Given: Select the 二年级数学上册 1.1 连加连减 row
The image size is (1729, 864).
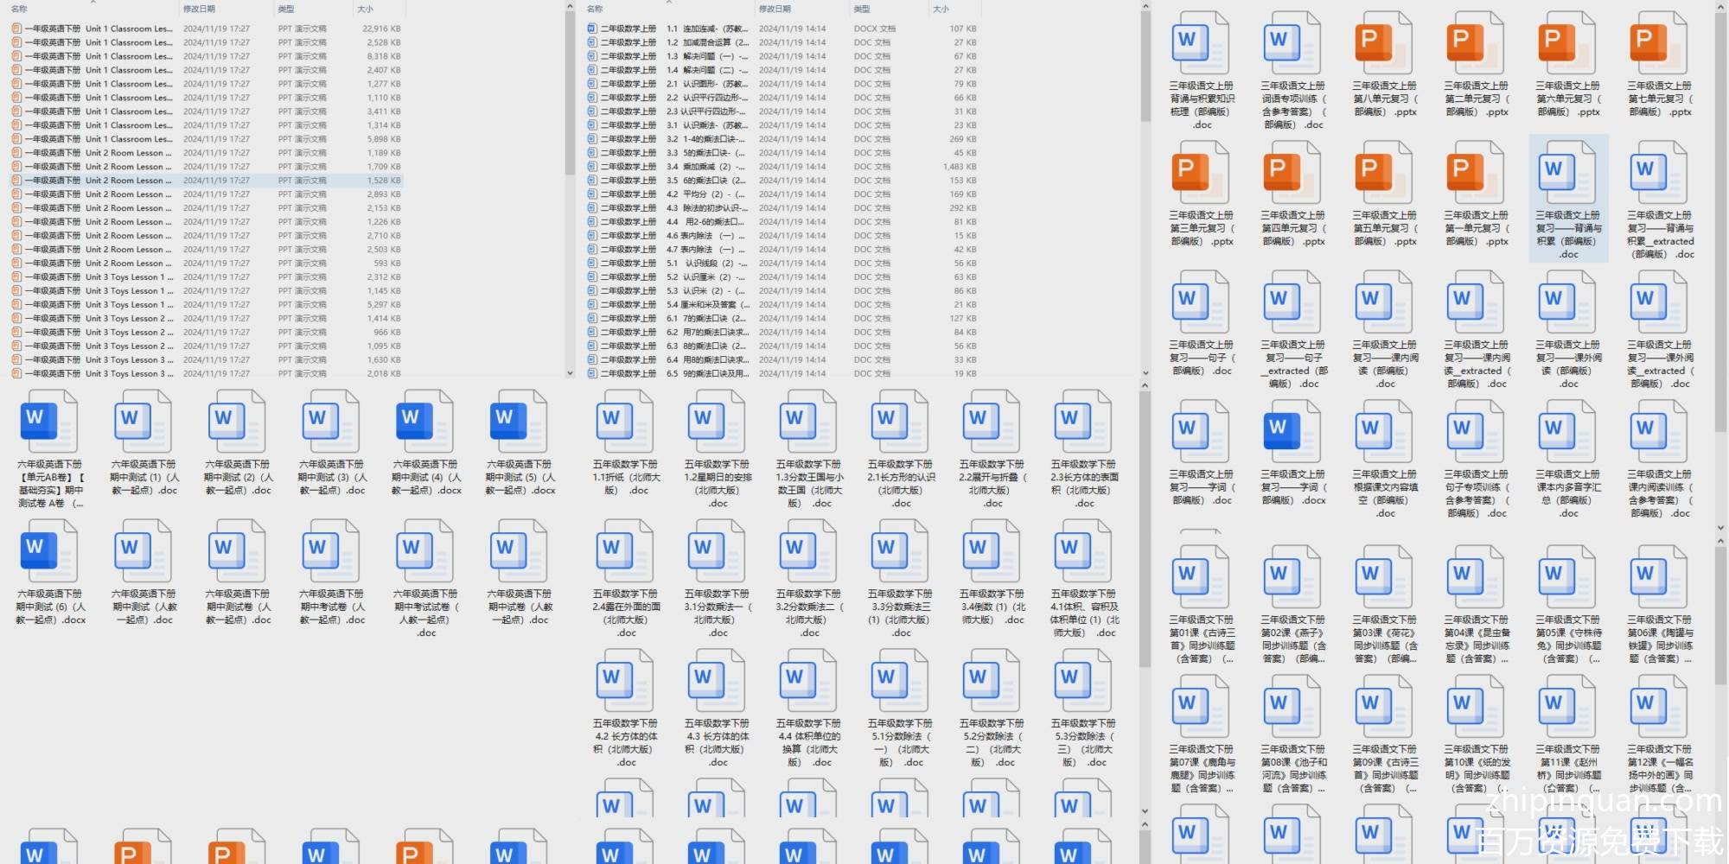Looking at the screenshot, I should tap(782, 29).
